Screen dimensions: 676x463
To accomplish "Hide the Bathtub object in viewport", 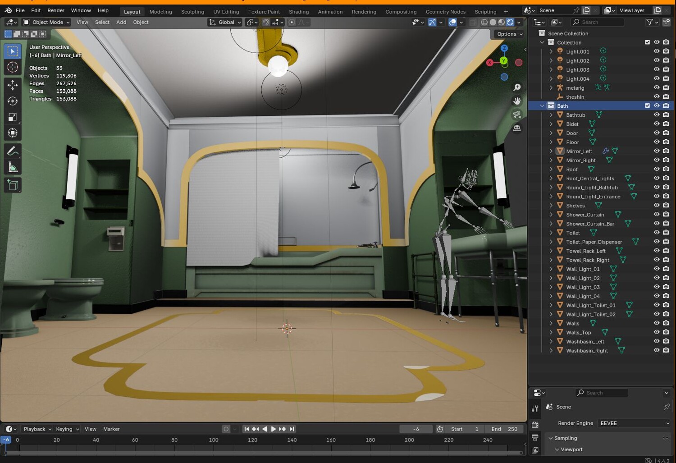I will pos(657,115).
